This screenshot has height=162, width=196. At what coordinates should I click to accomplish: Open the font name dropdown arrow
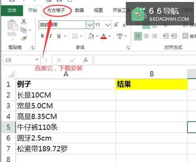tap(90, 25)
